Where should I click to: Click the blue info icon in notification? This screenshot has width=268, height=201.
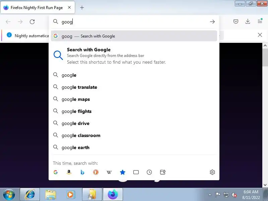(9, 35)
